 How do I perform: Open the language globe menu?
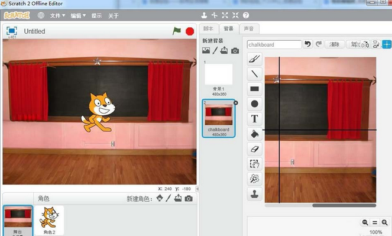(x=41, y=15)
